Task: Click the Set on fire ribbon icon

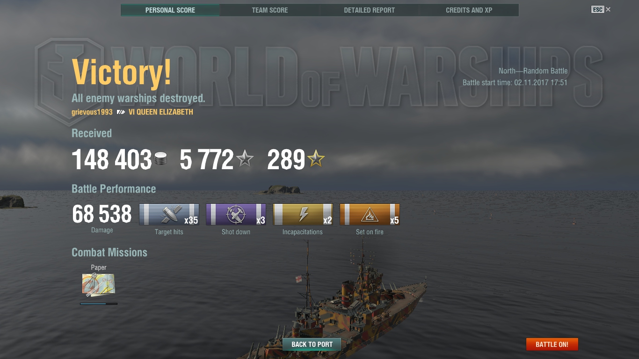Action: tap(370, 215)
